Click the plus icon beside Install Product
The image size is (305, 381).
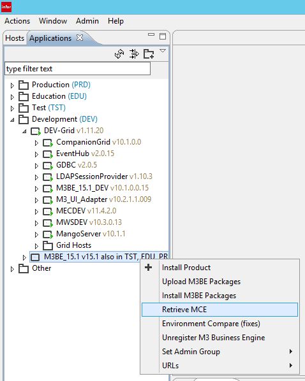pyautogui.click(x=148, y=268)
